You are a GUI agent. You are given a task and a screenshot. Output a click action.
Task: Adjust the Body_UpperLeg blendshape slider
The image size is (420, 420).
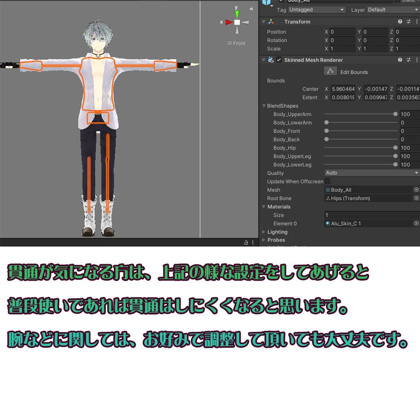361,156
